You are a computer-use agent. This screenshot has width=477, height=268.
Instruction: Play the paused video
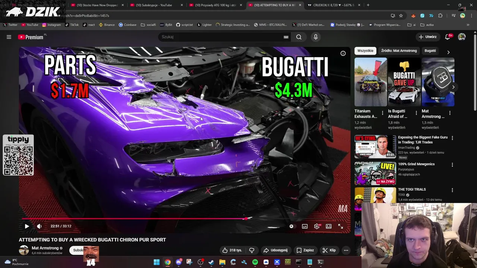click(27, 226)
